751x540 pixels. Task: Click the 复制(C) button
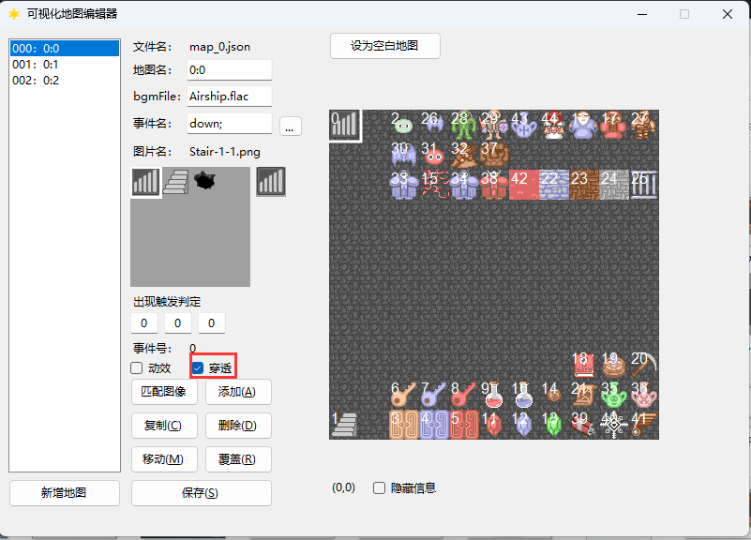[x=164, y=426]
